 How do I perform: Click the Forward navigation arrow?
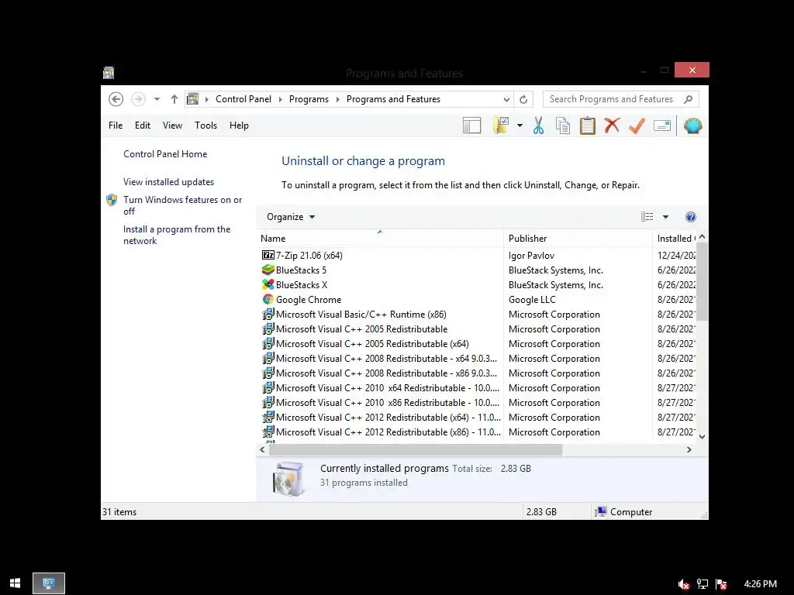[138, 99]
